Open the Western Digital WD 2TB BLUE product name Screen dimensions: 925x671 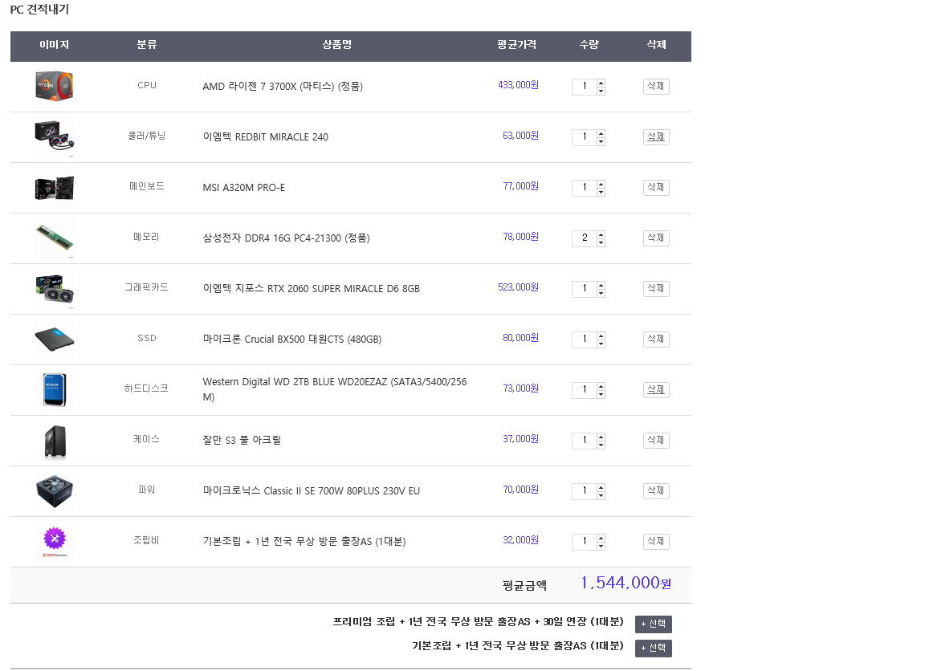335,389
